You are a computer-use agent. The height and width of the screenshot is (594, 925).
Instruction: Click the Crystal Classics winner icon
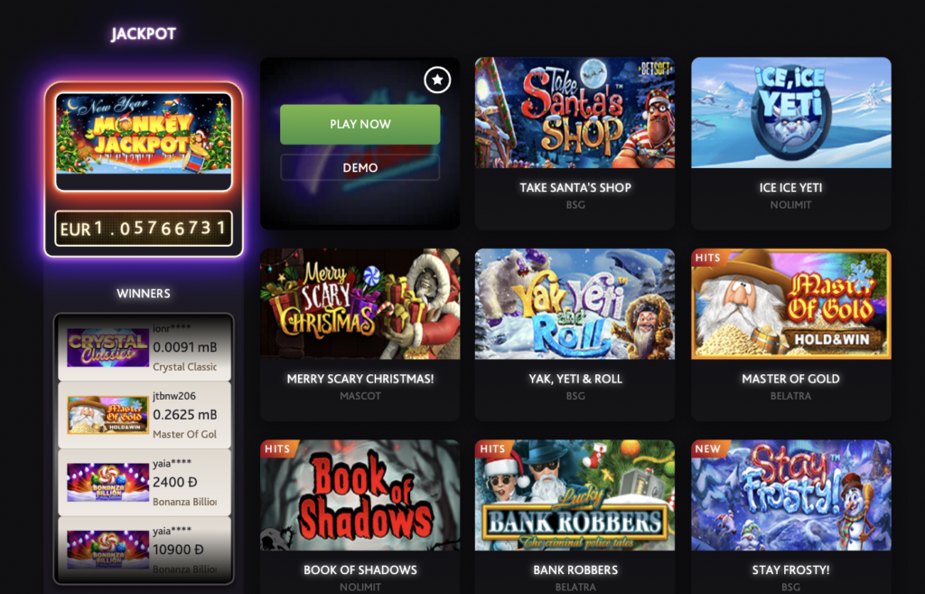[x=108, y=347]
